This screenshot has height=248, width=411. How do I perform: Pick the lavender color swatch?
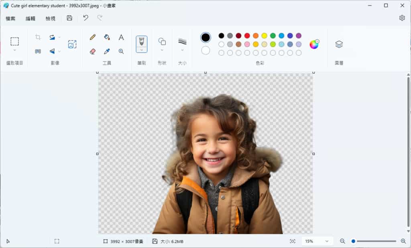(299, 44)
